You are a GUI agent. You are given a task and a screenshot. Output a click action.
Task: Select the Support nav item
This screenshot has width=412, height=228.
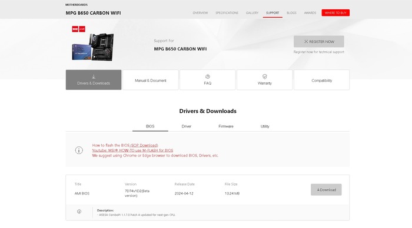(x=273, y=13)
